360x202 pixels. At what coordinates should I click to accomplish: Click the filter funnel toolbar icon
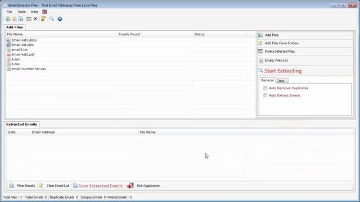point(43,19)
